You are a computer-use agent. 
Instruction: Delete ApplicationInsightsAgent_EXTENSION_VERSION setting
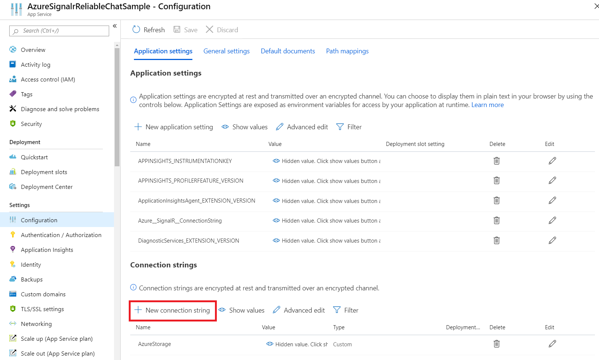[x=497, y=200]
